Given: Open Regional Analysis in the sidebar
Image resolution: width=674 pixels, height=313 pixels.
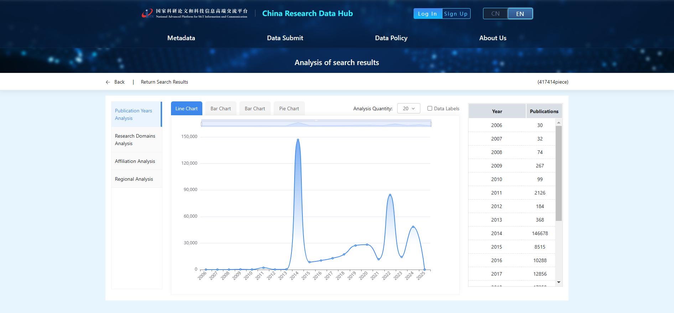Looking at the screenshot, I should click(x=134, y=179).
